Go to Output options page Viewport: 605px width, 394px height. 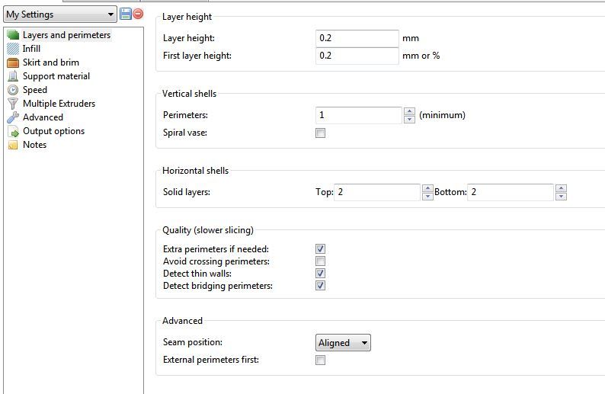[x=53, y=131]
